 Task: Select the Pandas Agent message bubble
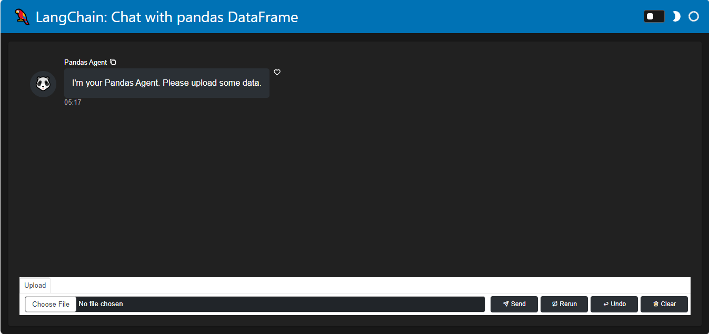166,83
